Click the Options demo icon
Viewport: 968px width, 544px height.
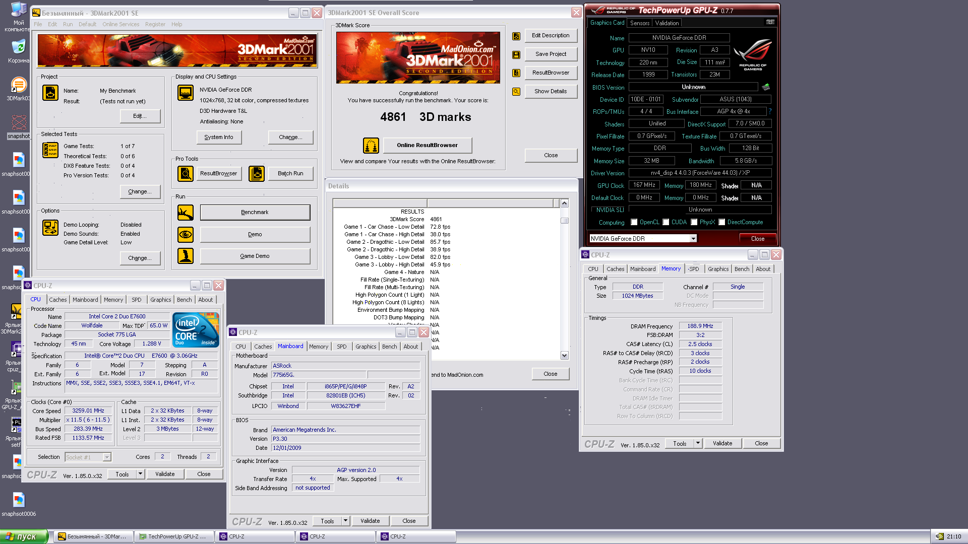point(50,228)
